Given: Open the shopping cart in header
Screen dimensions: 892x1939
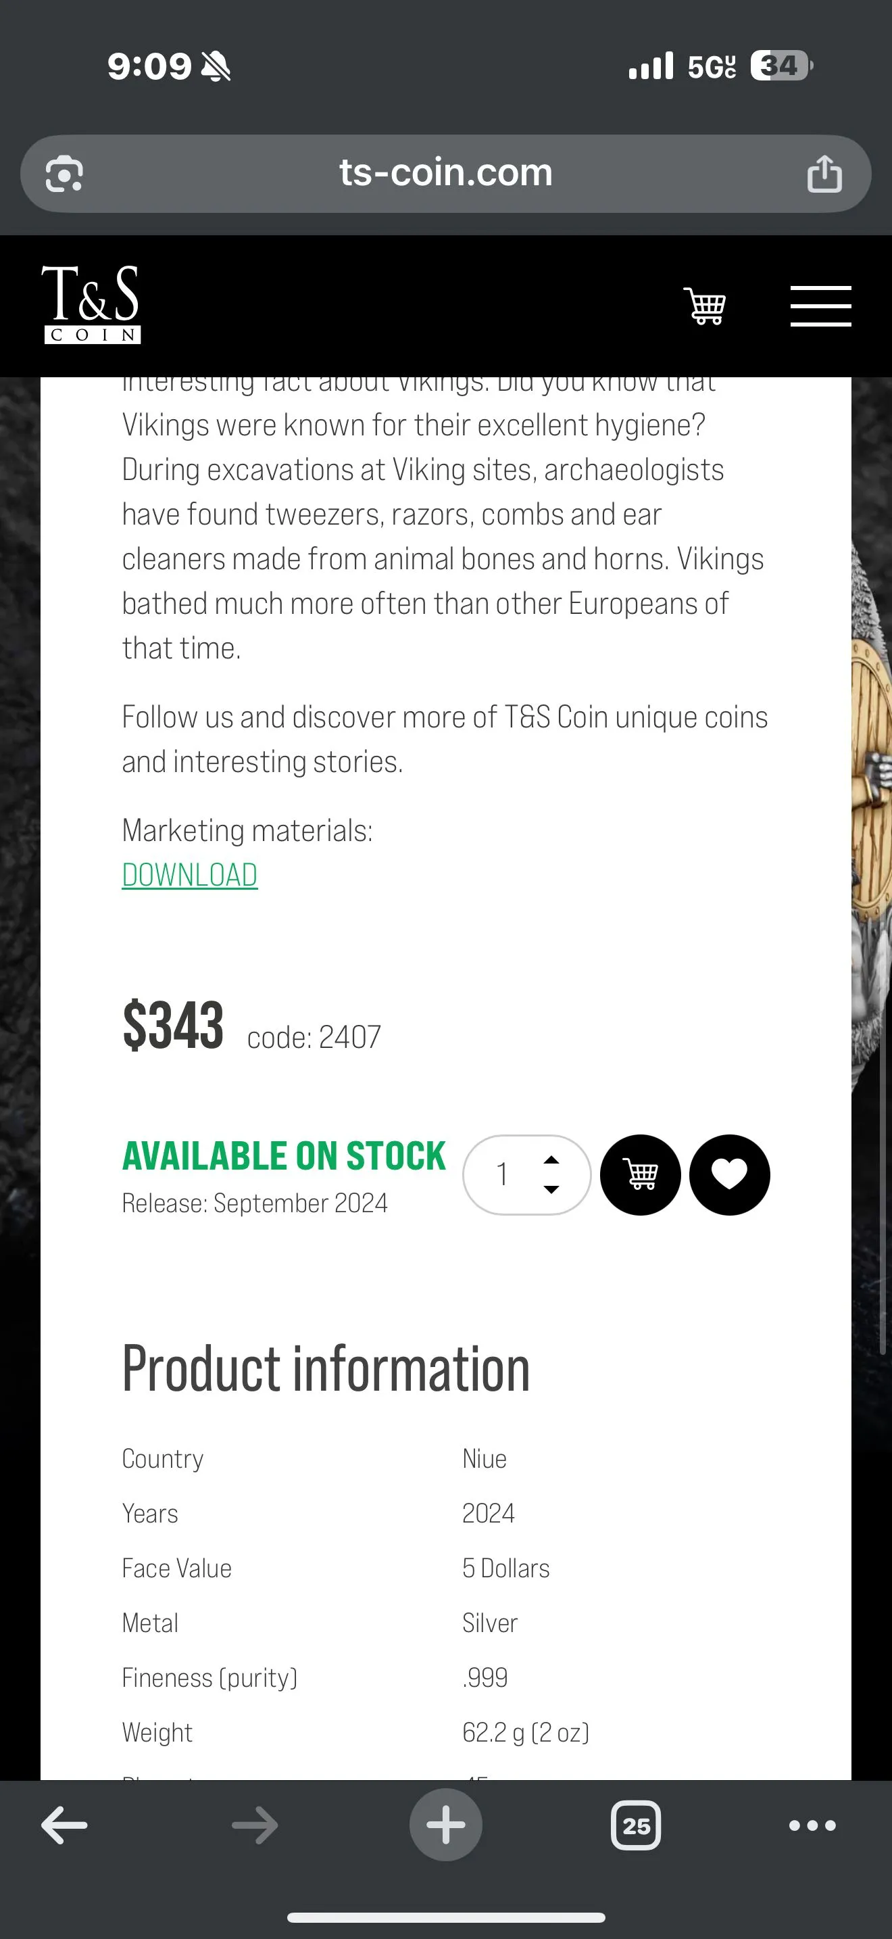Looking at the screenshot, I should click(705, 306).
